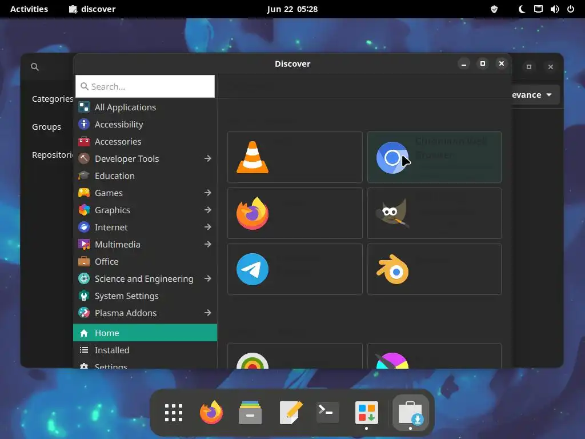Screen dimensions: 585x439
Task: Open the discover app menu in top bar
Action: (x=93, y=9)
